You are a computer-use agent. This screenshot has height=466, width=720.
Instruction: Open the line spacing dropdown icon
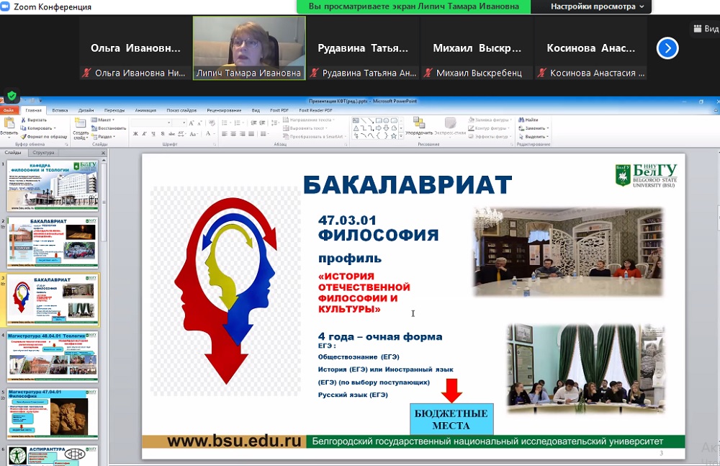click(274, 122)
